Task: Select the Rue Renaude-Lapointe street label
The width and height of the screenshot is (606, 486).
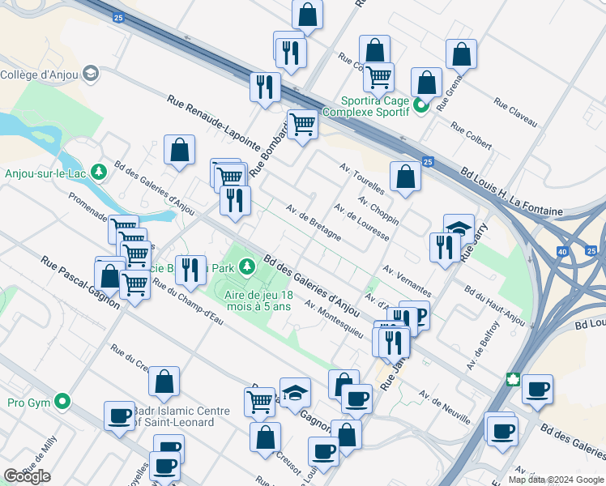Action: point(214,123)
